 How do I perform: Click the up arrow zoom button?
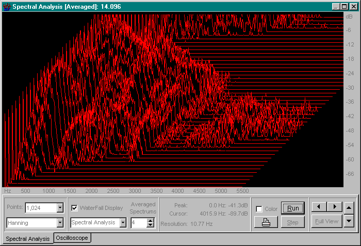tap(349, 207)
